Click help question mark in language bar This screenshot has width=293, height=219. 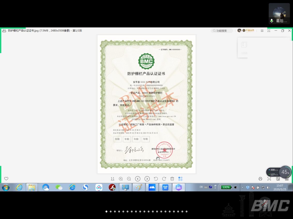point(211,187)
